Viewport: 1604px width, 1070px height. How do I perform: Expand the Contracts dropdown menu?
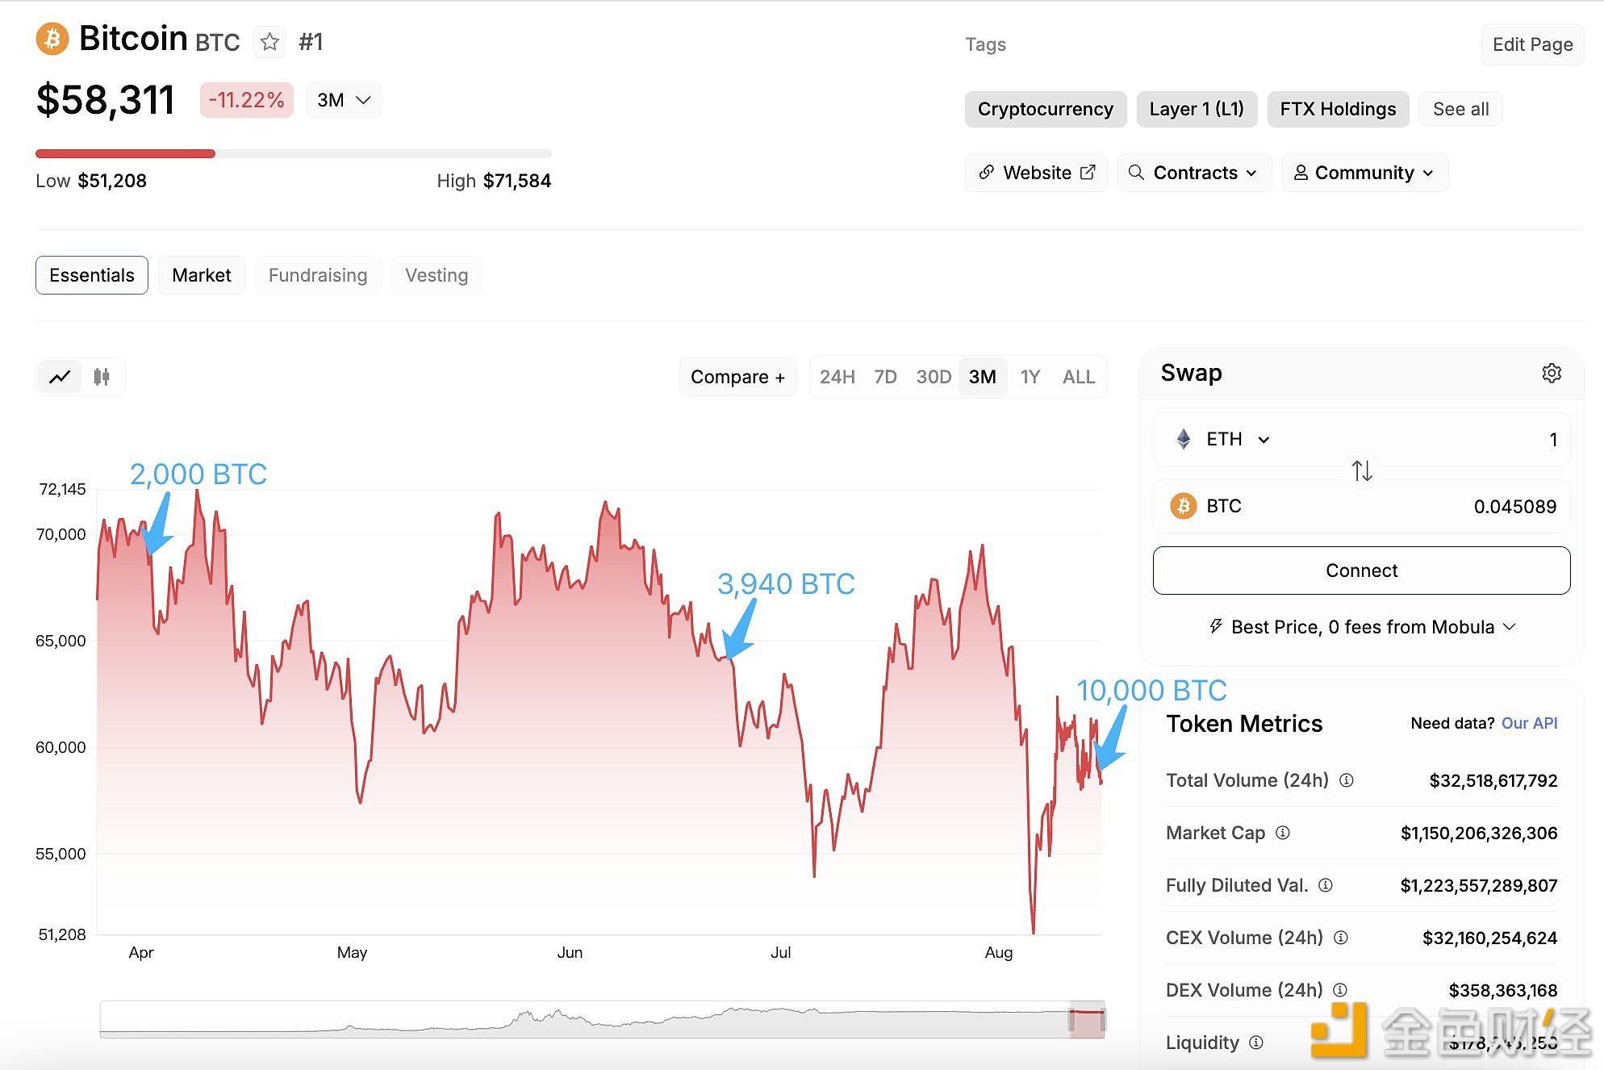click(1193, 172)
